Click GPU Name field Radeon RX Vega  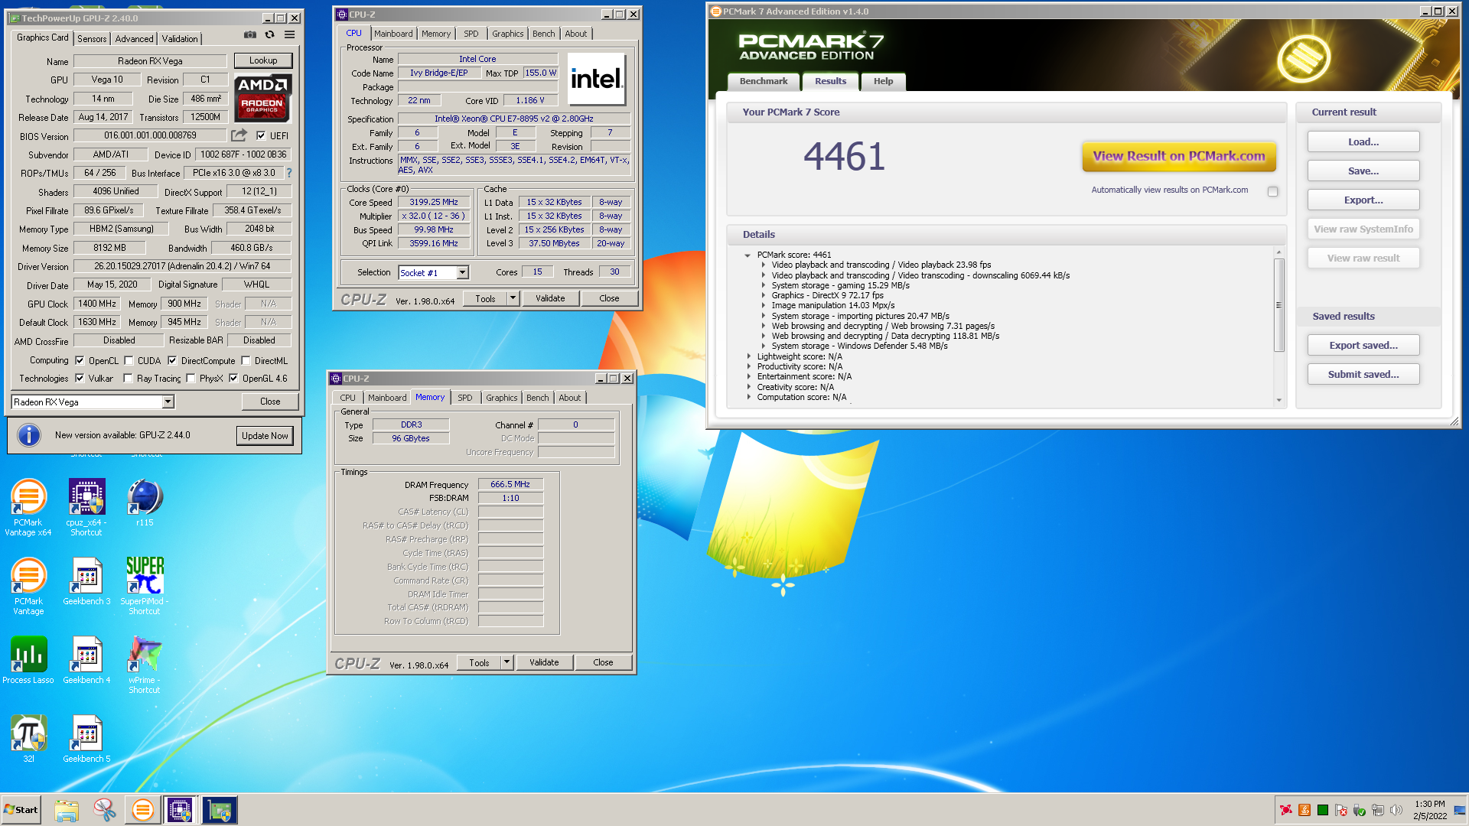151,61
